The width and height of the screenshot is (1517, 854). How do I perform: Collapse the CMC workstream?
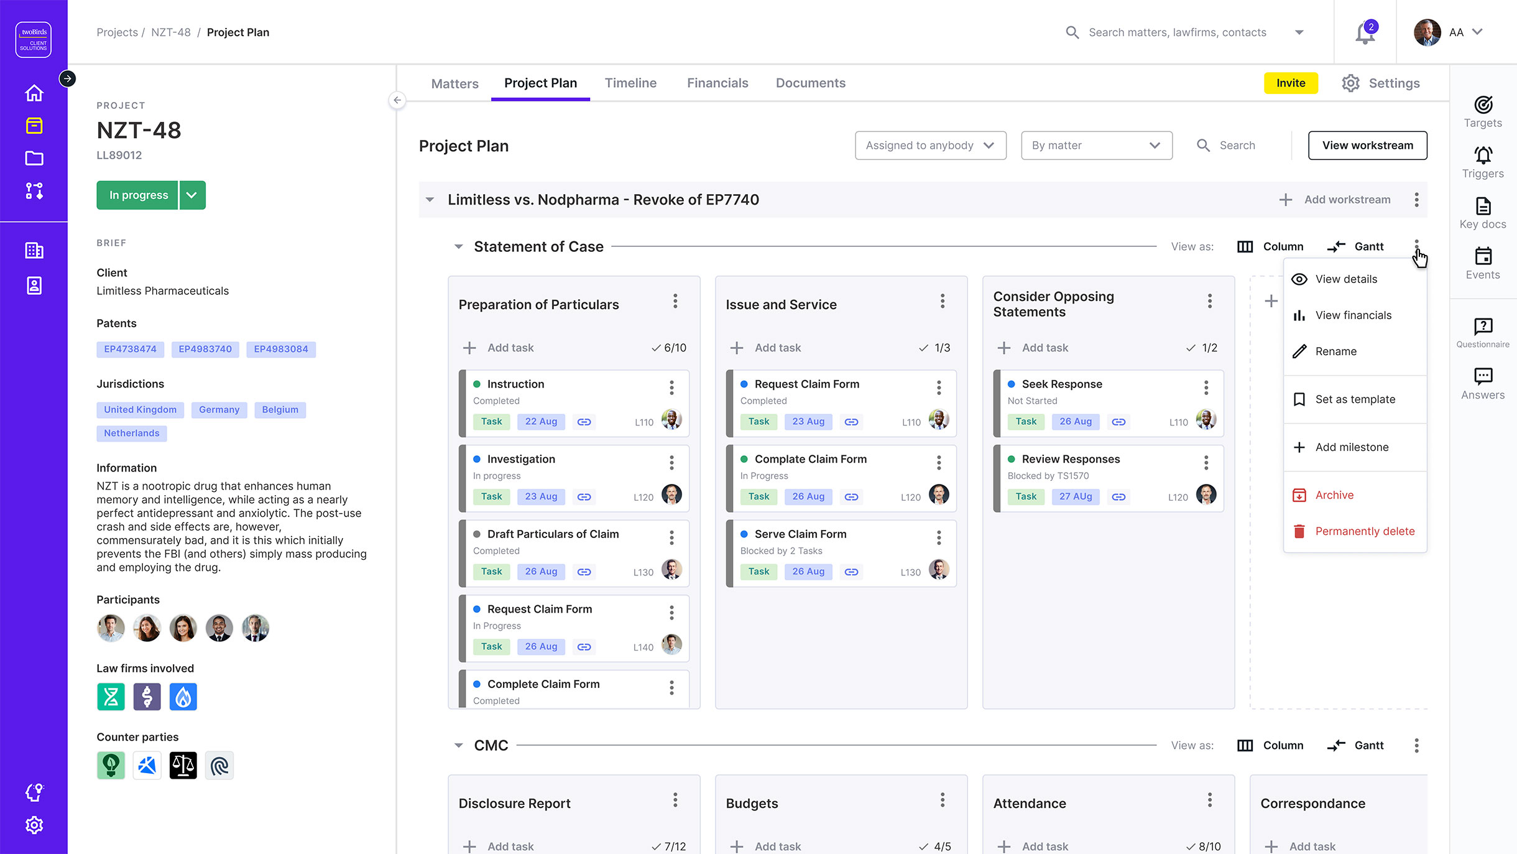(459, 745)
